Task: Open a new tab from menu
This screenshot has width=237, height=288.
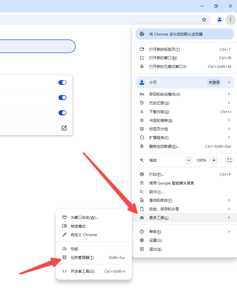Action: (185, 49)
